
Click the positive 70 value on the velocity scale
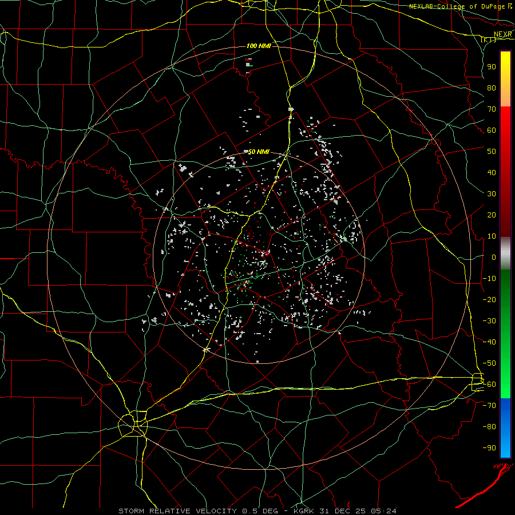[492, 109]
